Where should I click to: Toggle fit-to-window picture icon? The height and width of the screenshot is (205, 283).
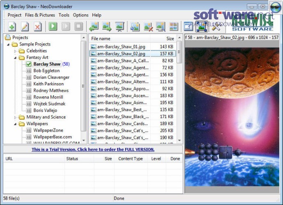tap(201, 27)
